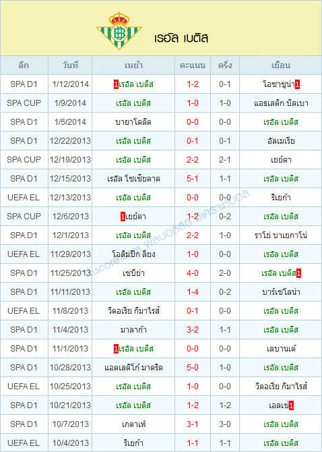Click the red card badge beside เอลเช่
Image resolution: width=322 pixels, height=452 pixels.
point(291,405)
